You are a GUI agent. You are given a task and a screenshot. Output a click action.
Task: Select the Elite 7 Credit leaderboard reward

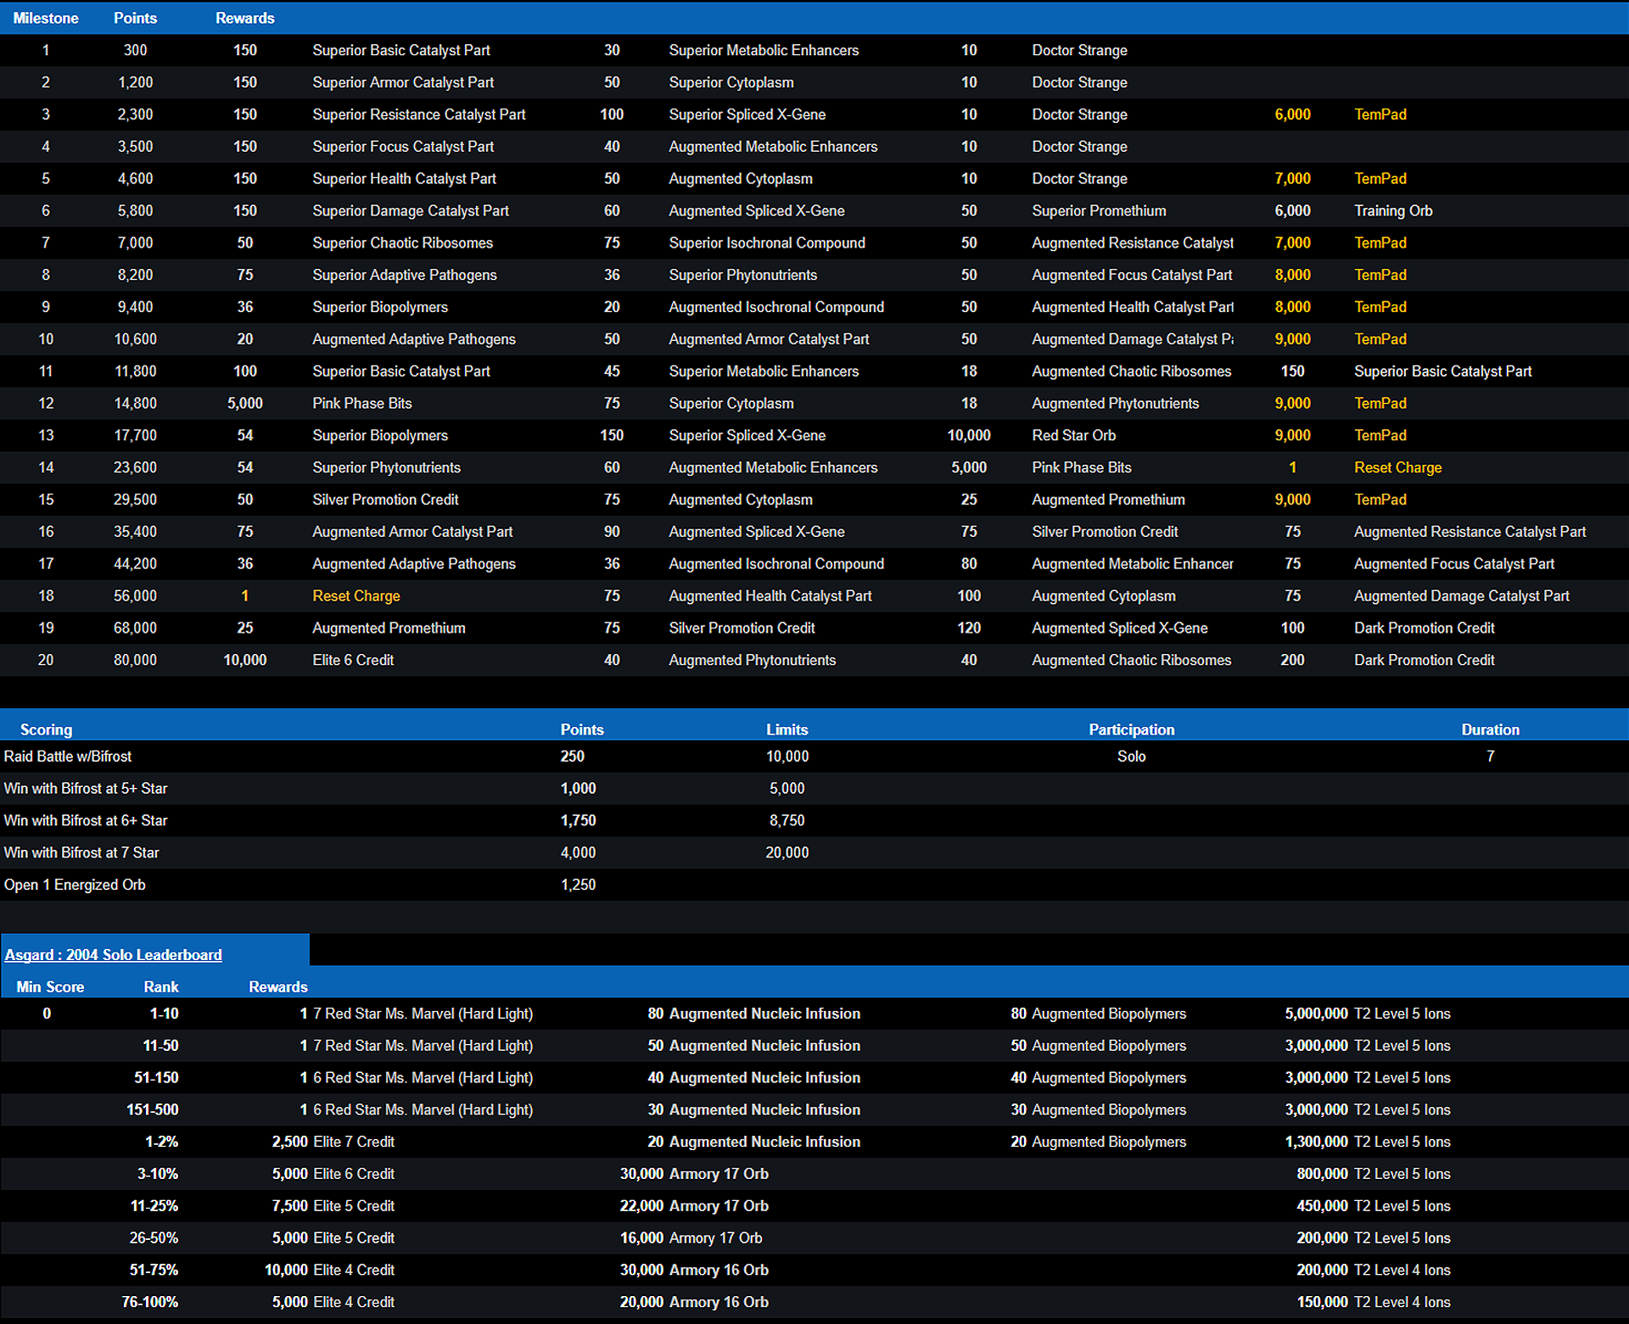(353, 1142)
